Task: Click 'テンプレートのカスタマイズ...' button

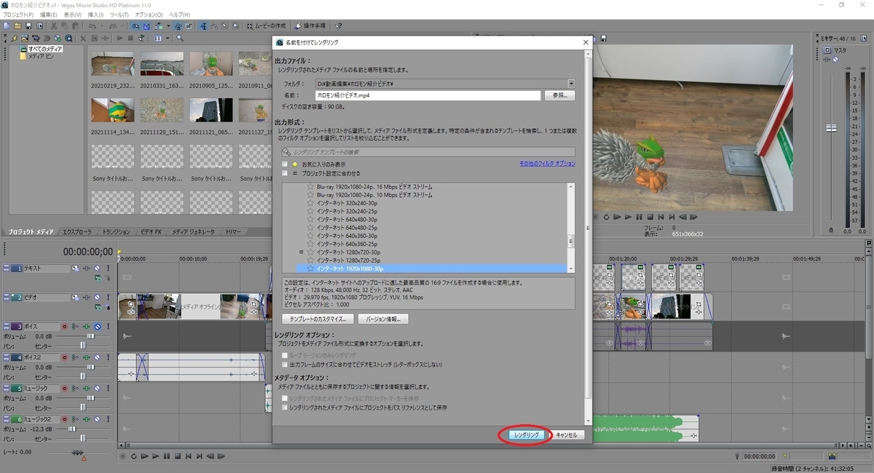Action: [318, 319]
